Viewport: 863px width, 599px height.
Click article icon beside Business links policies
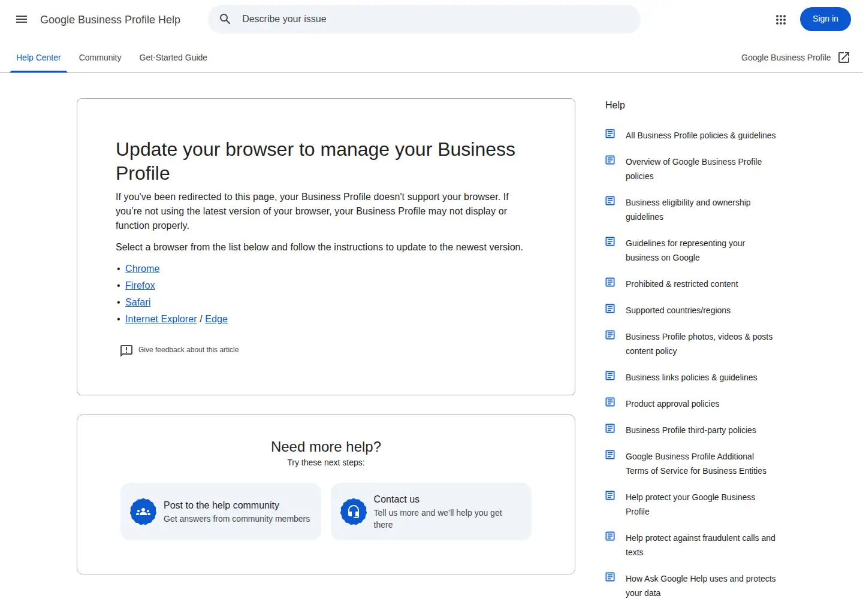(610, 376)
